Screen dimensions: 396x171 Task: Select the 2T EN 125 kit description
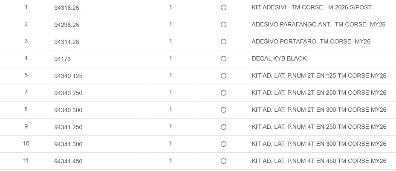[319, 76]
